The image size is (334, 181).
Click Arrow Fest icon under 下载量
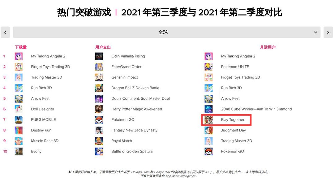[19, 98]
